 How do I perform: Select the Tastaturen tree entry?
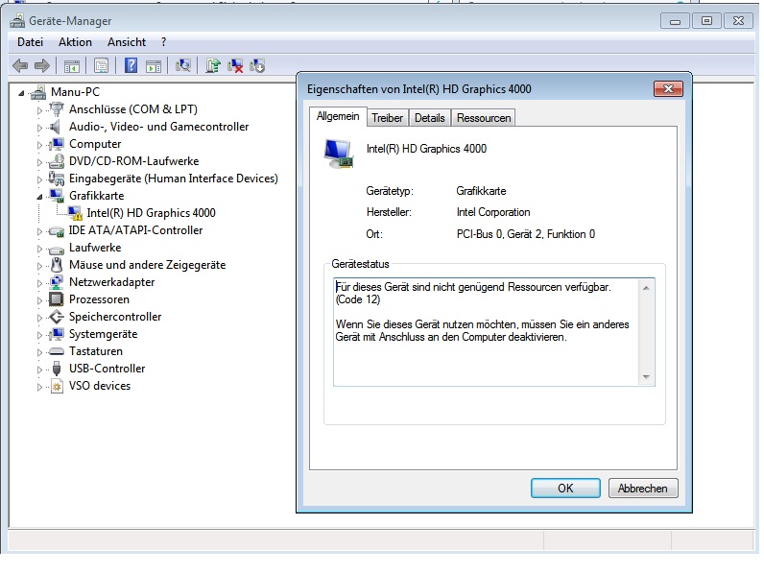[96, 352]
